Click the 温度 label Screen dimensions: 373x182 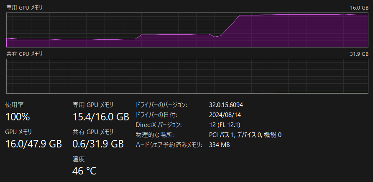pyautogui.click(x=79, y=159)
